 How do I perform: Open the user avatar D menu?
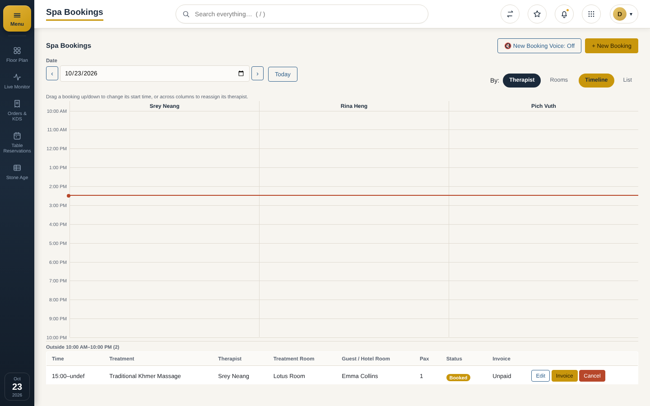pos(624,14)
